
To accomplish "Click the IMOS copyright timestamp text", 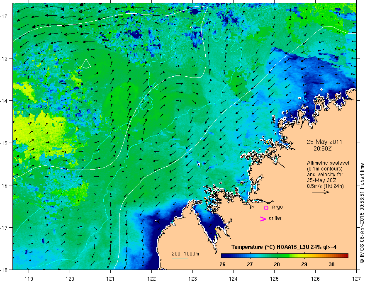I will [x=362, y=213].
